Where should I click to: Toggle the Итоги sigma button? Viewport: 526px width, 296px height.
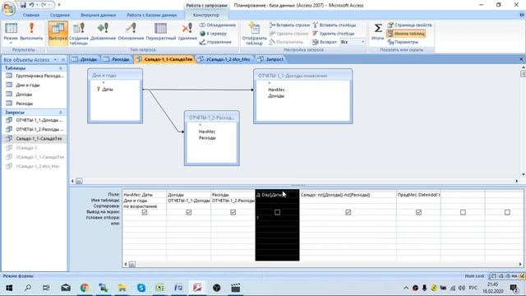(378, 31)
